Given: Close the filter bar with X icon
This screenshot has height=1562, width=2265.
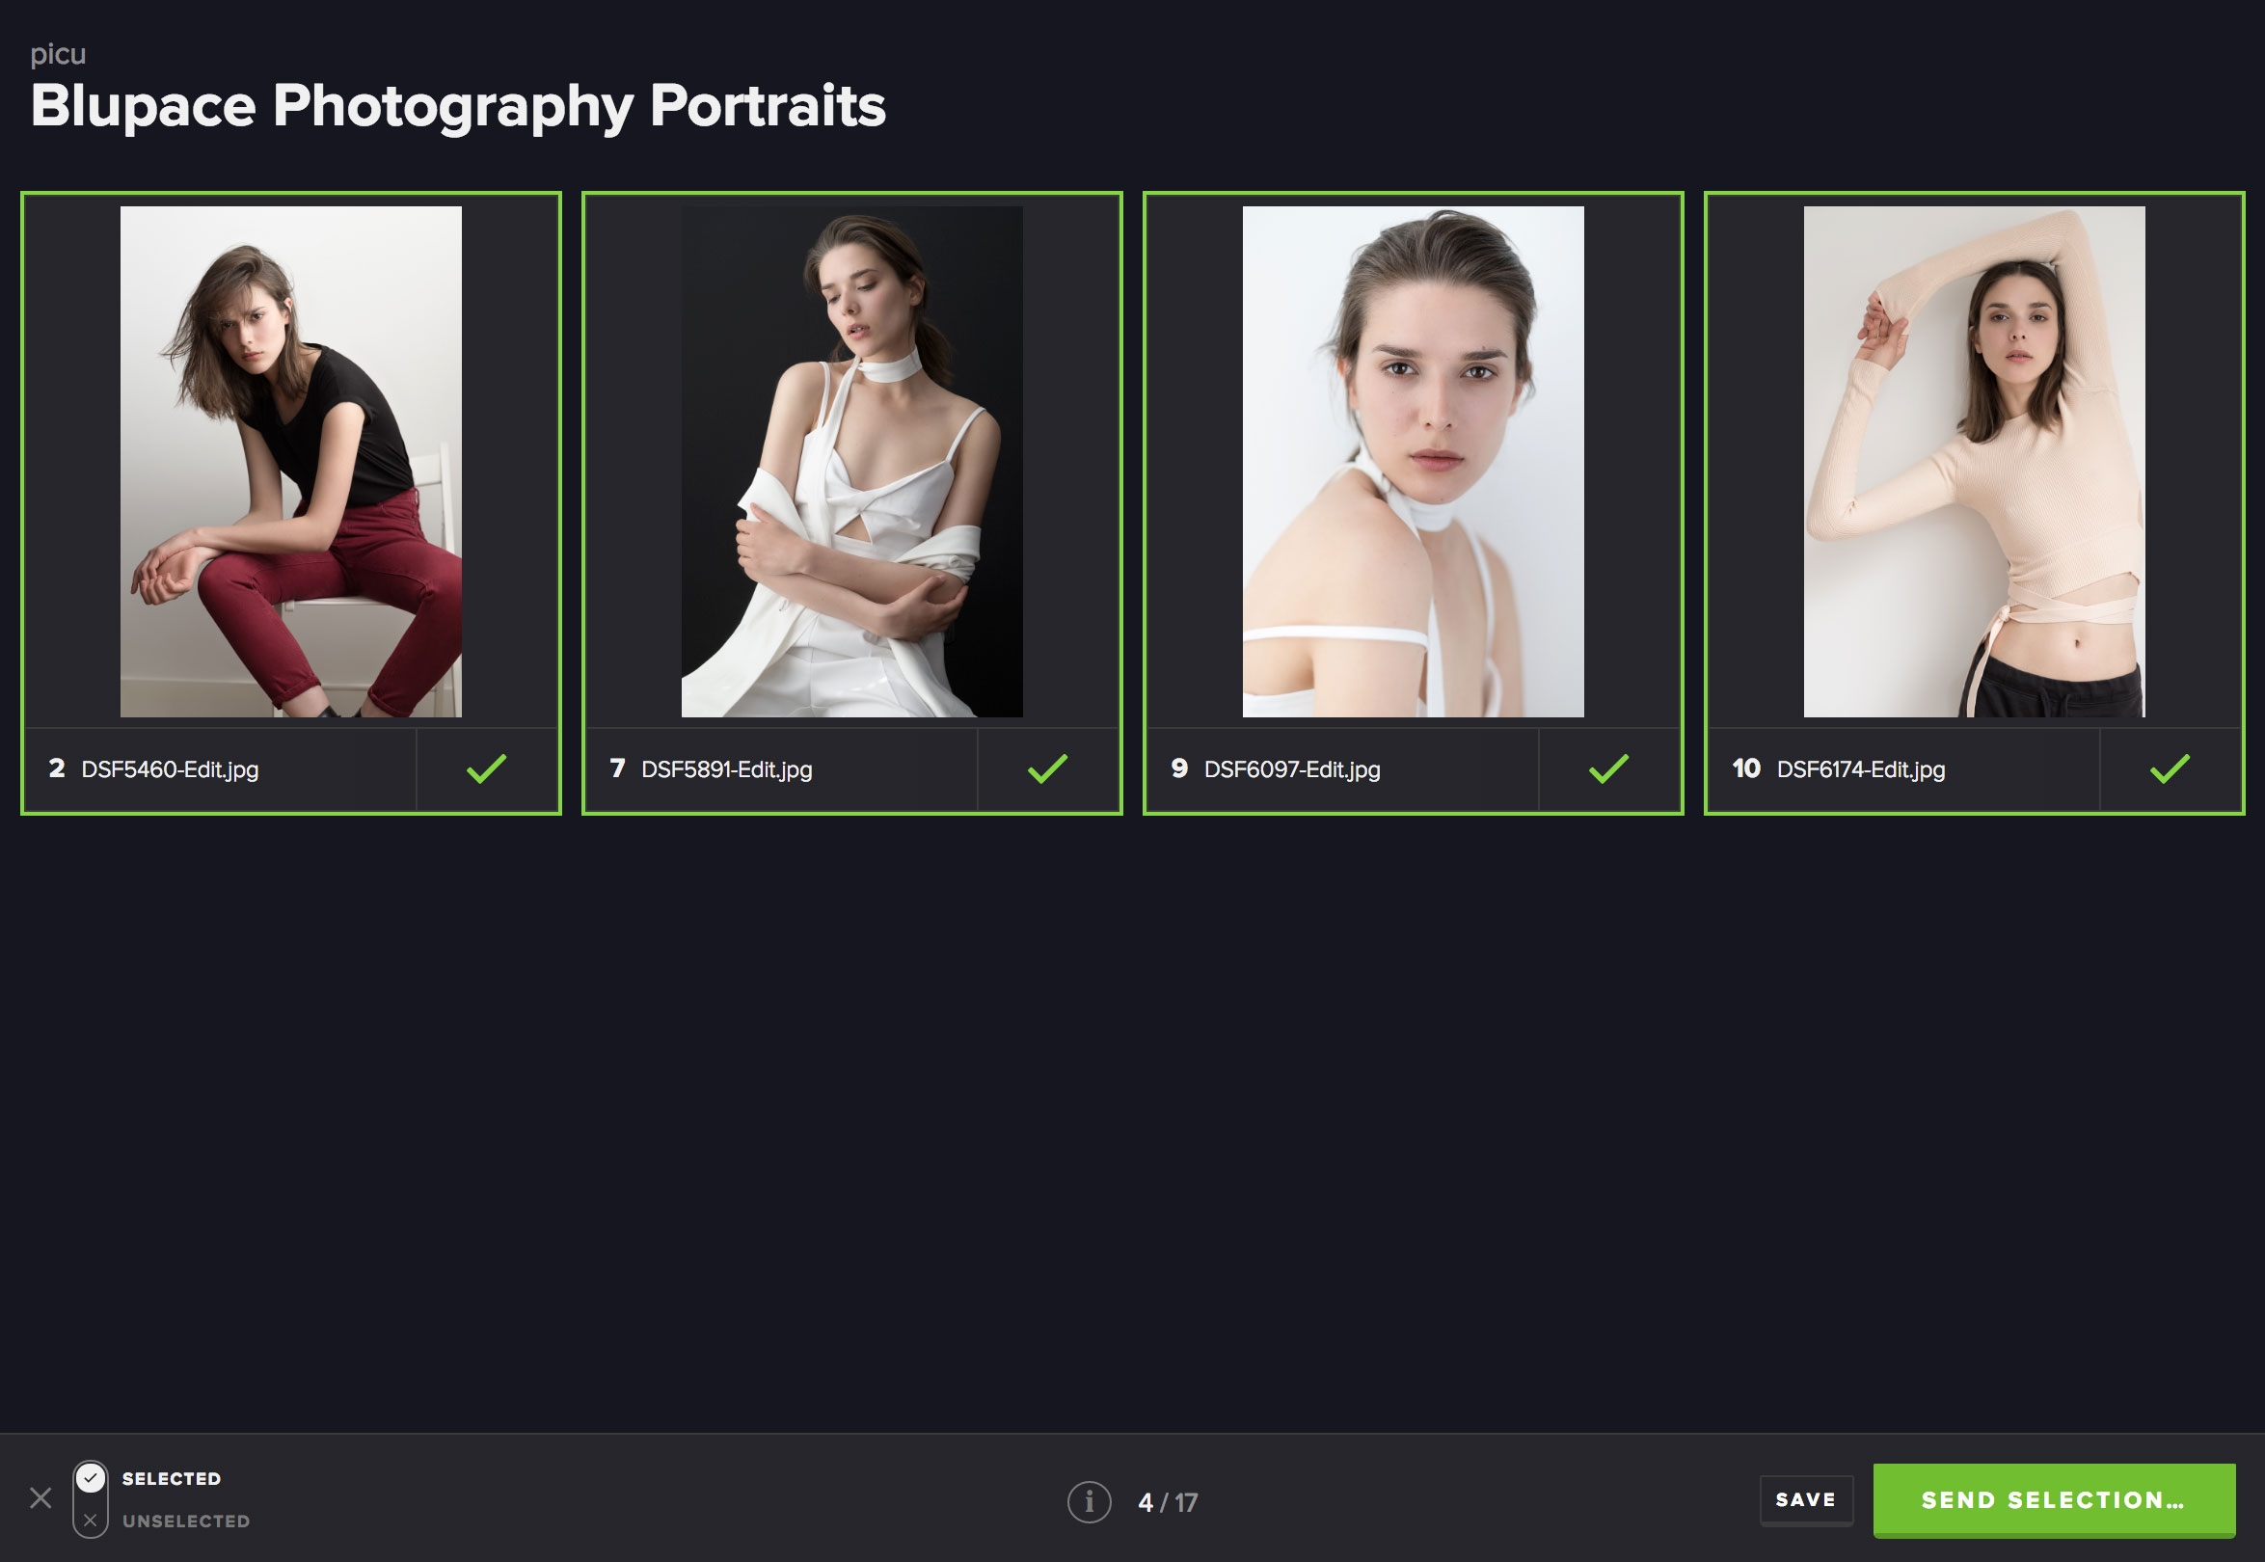Looking at the screenshot, I should [40, 1497].
